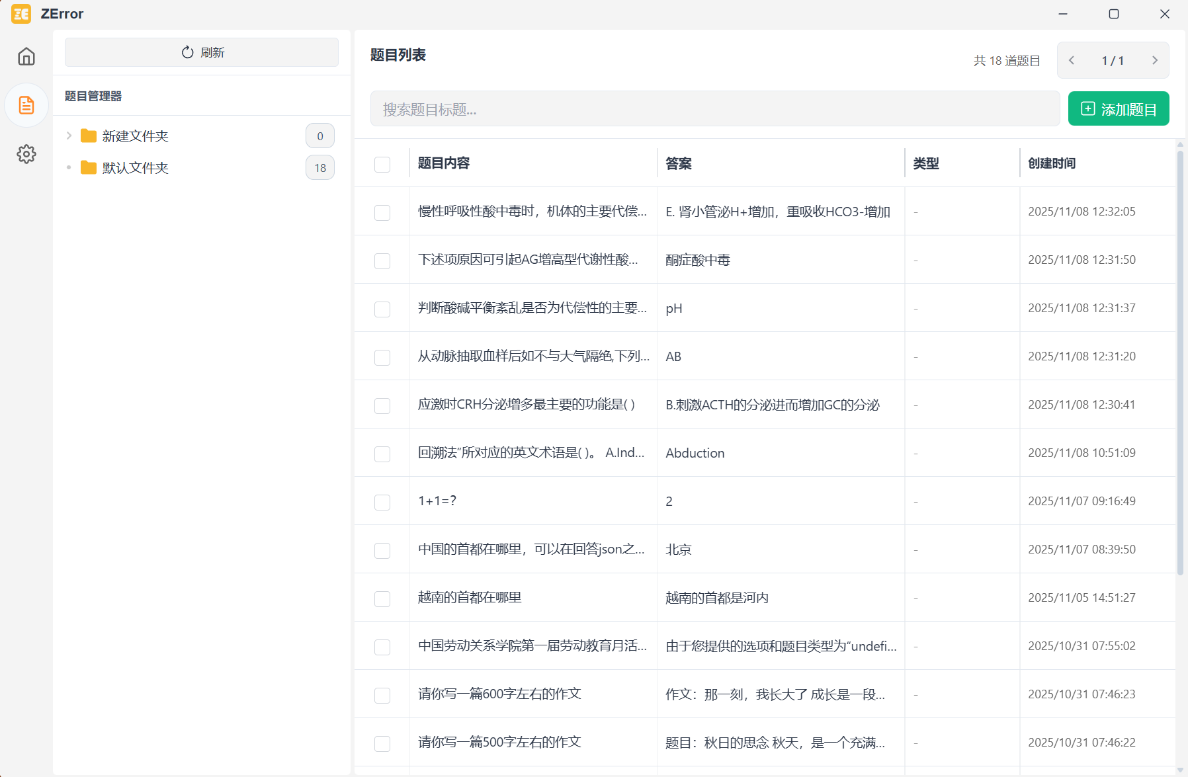Go to the previous page of questions

click(1072, 60)
